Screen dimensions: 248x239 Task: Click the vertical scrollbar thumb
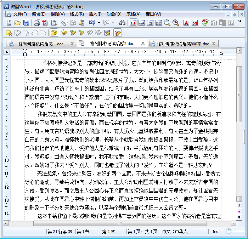(x=239, y=94)
